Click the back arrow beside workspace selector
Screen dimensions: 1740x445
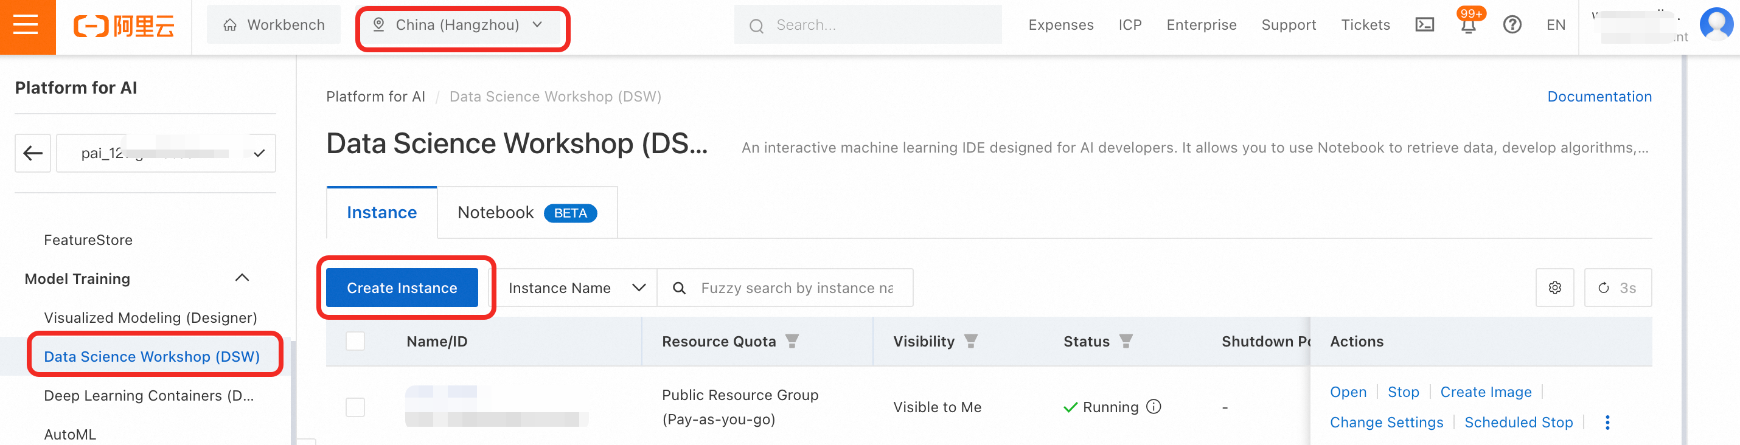tap(33, 153)
